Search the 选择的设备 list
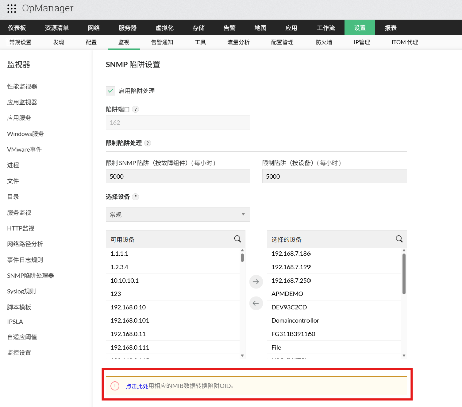462x407 pixels. tap(399, 239)
